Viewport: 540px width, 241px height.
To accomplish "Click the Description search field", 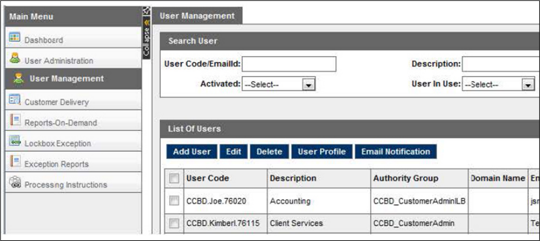I will tap(501, 64).
